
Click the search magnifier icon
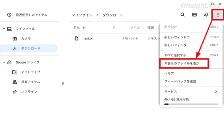pos(182,15)
